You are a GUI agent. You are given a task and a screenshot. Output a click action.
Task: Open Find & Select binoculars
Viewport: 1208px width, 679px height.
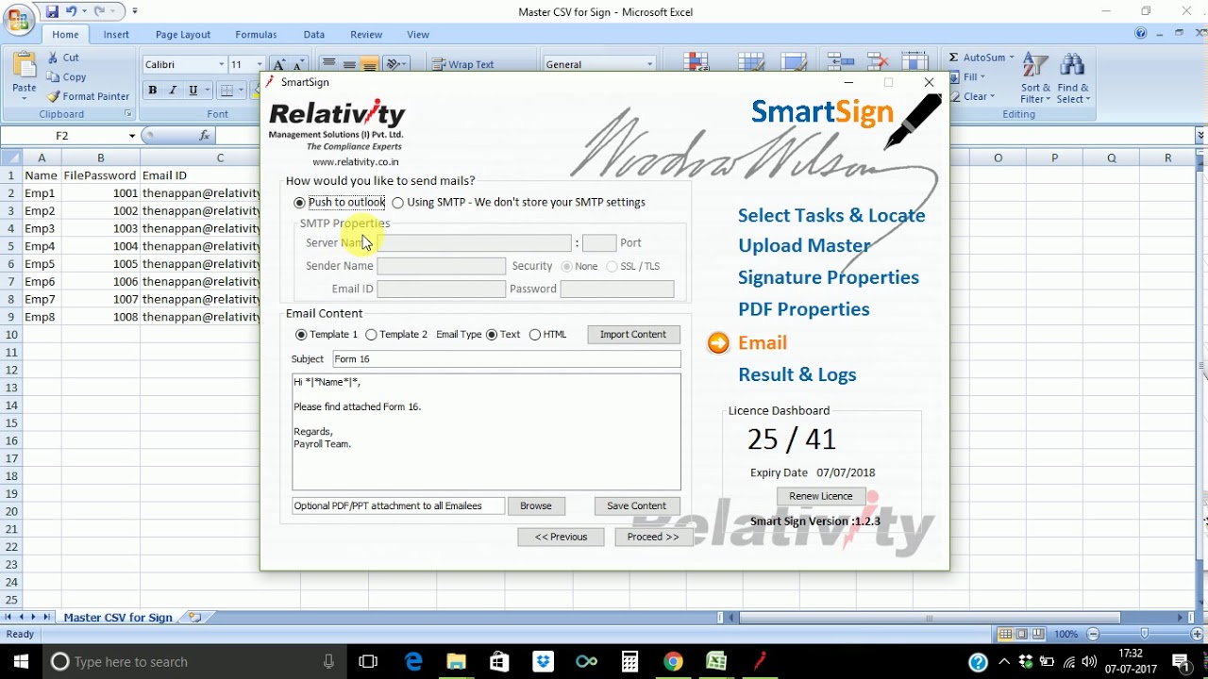(1073, 79)
